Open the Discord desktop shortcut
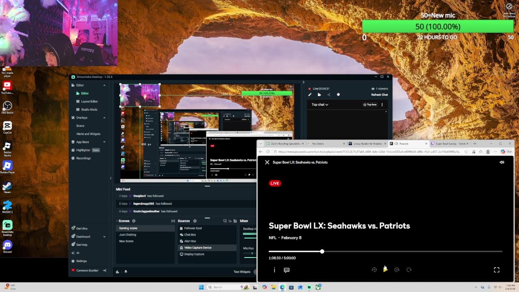This screenshot has width=519, height=292. point(7,247)
